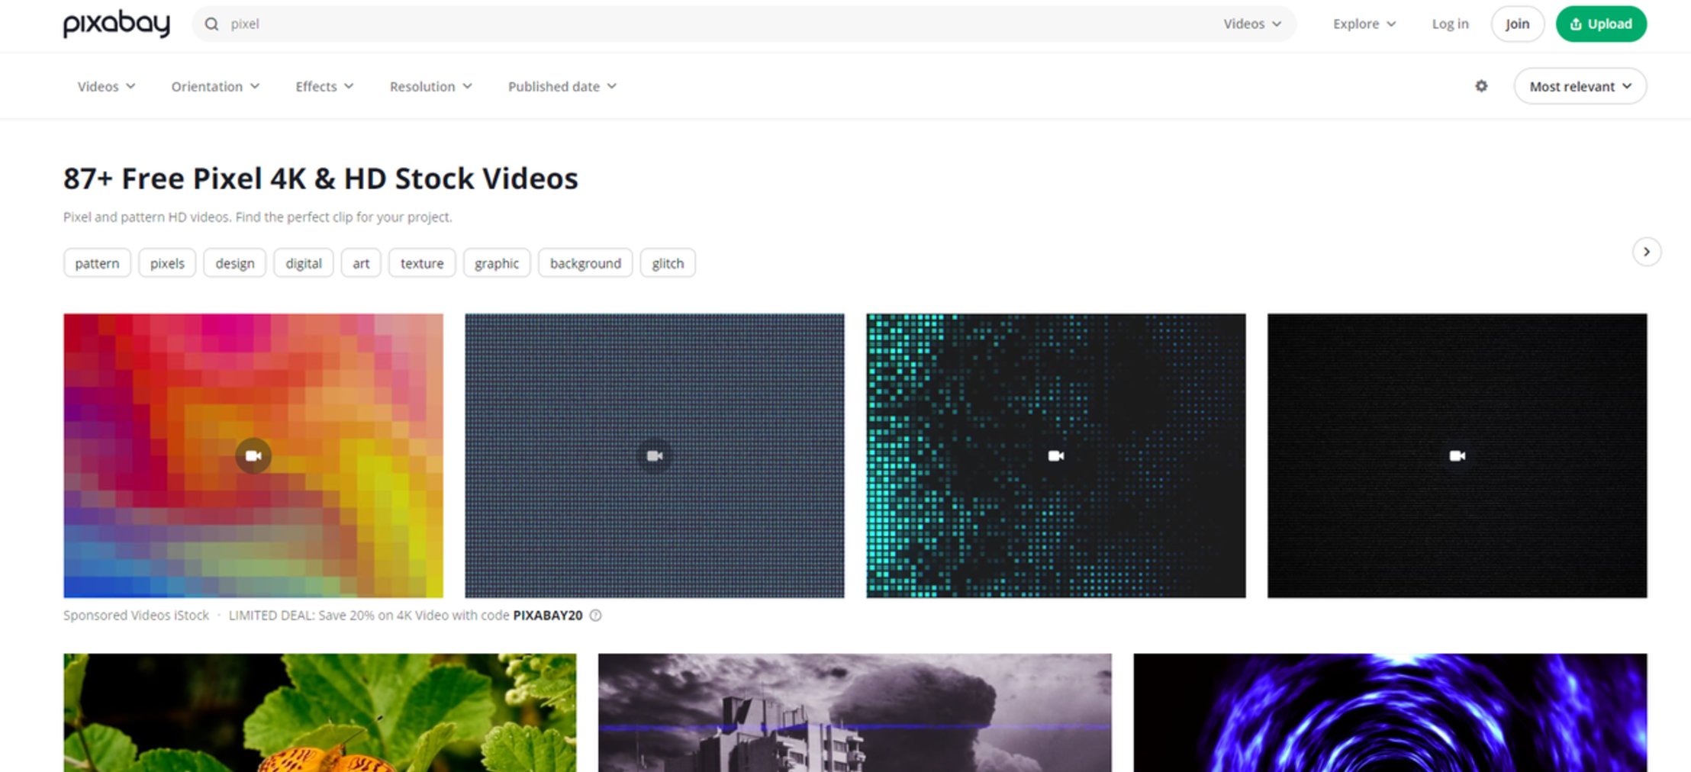The height and width of the screenshot is (772, 1691).
Task: Open the Explore menu
Action: coord(1363,24)
